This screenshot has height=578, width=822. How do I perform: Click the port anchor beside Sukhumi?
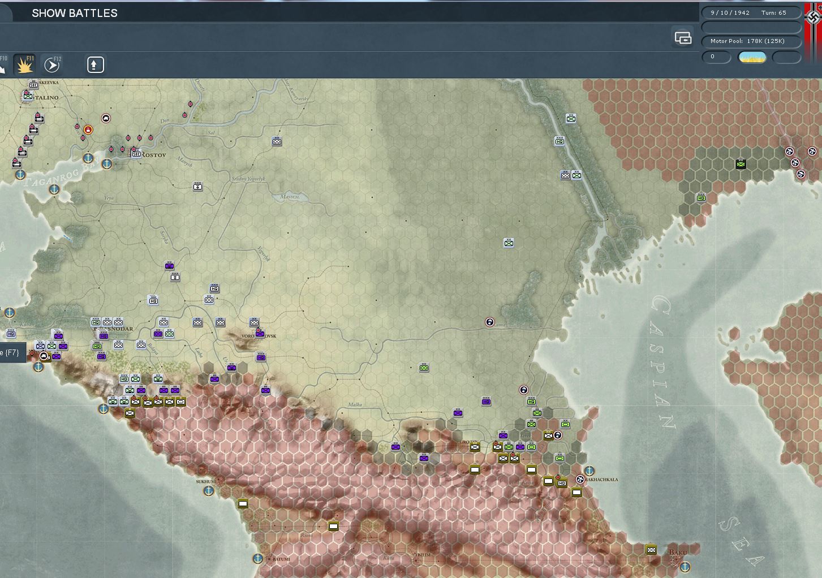click(x=208, y=491)
